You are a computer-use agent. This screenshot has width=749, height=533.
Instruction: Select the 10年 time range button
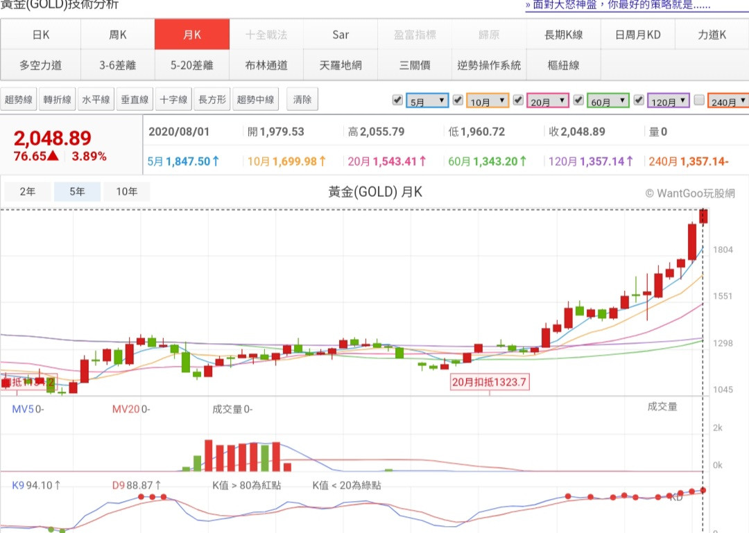[127, 192]
